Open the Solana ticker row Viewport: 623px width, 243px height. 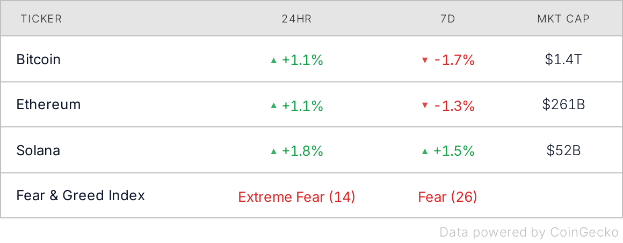pos(311,150)
